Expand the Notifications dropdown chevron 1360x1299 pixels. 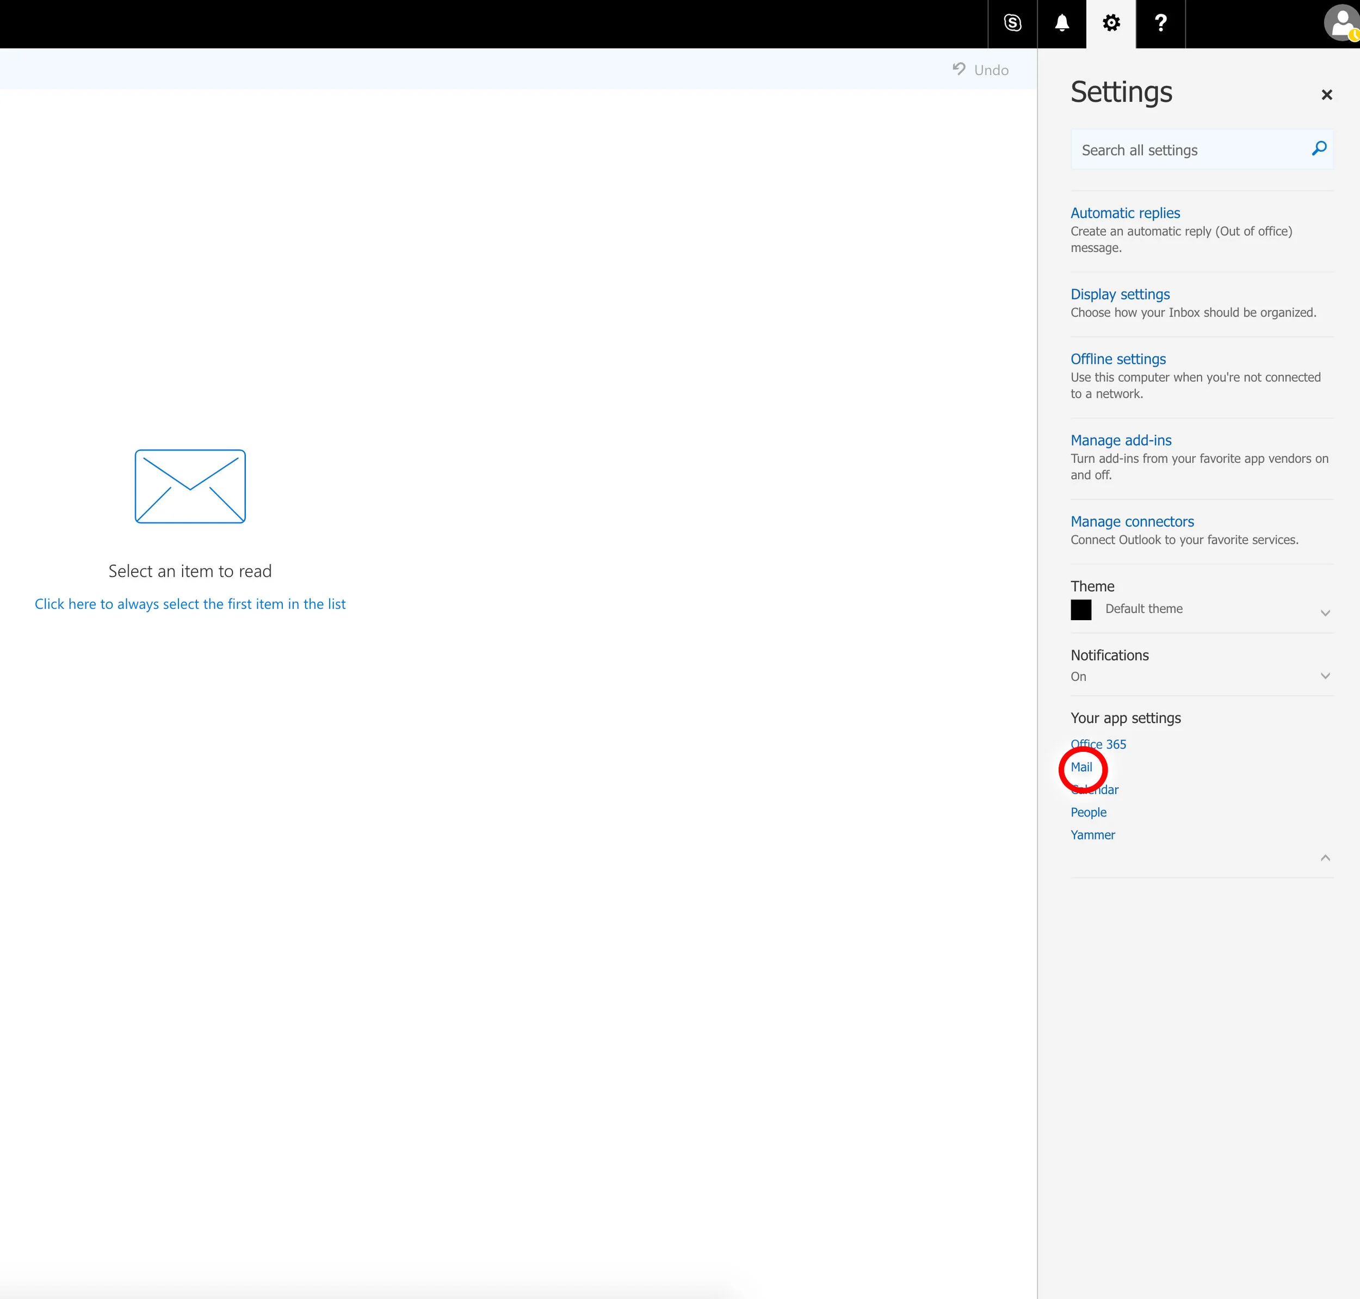coord(1325,676)
